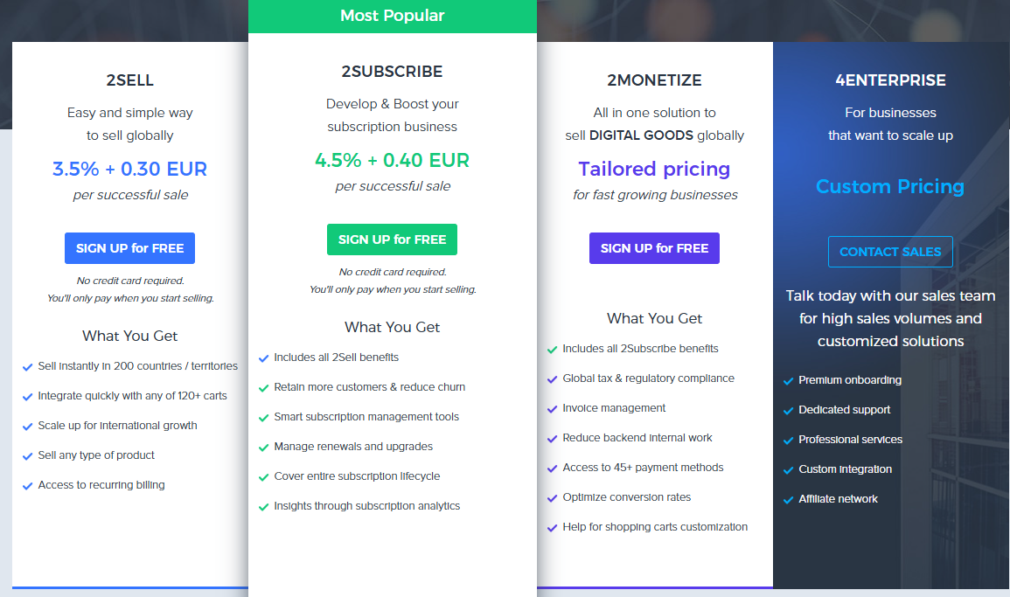This screenshot has width=1010, height=597.
Task: Click the blue 2Sell Sign Up button
Action: (129, 248)
